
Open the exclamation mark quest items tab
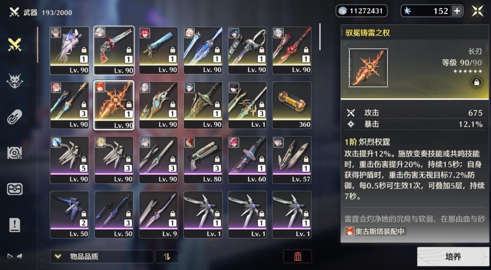pos(15,225)
